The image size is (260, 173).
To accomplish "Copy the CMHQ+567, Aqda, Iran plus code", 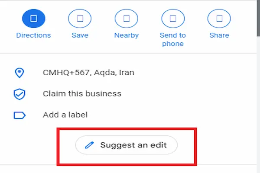I will click(88, 73).
